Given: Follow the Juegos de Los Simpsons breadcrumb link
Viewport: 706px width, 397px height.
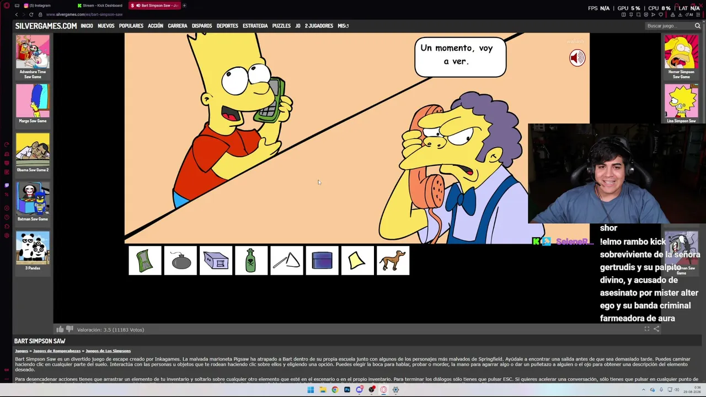Looking at the screenshot, I should (x=108, y=351).
